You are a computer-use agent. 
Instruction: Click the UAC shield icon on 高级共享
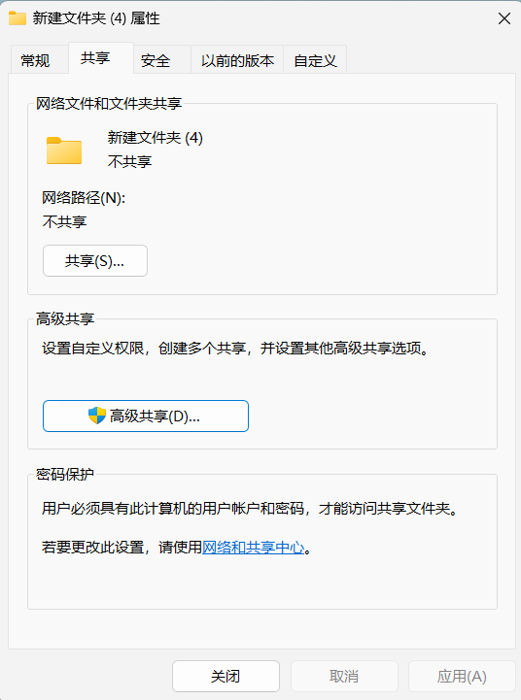point(97,416)
